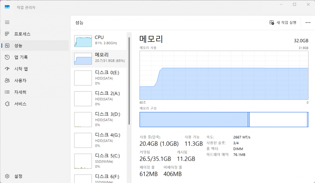
Task: Click the DIMM form factor value
Action: (x=238, y=149)
